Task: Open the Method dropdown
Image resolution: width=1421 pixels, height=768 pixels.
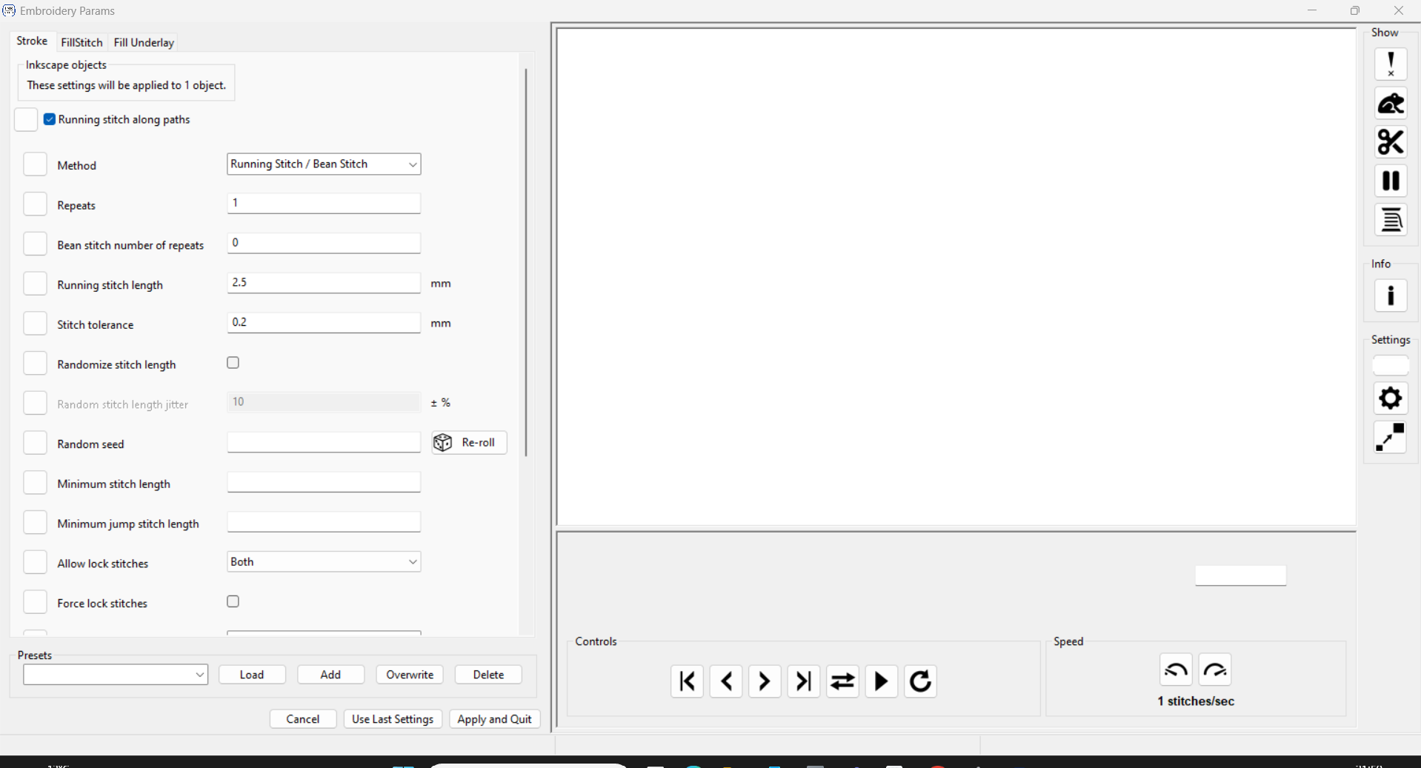Action: click(x=324, y=164)
